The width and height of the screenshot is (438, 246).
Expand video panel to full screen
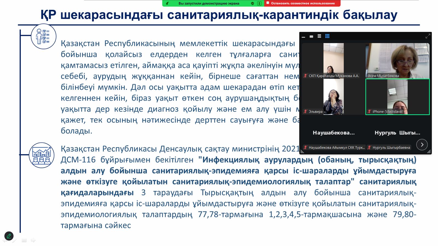[428, 36]
